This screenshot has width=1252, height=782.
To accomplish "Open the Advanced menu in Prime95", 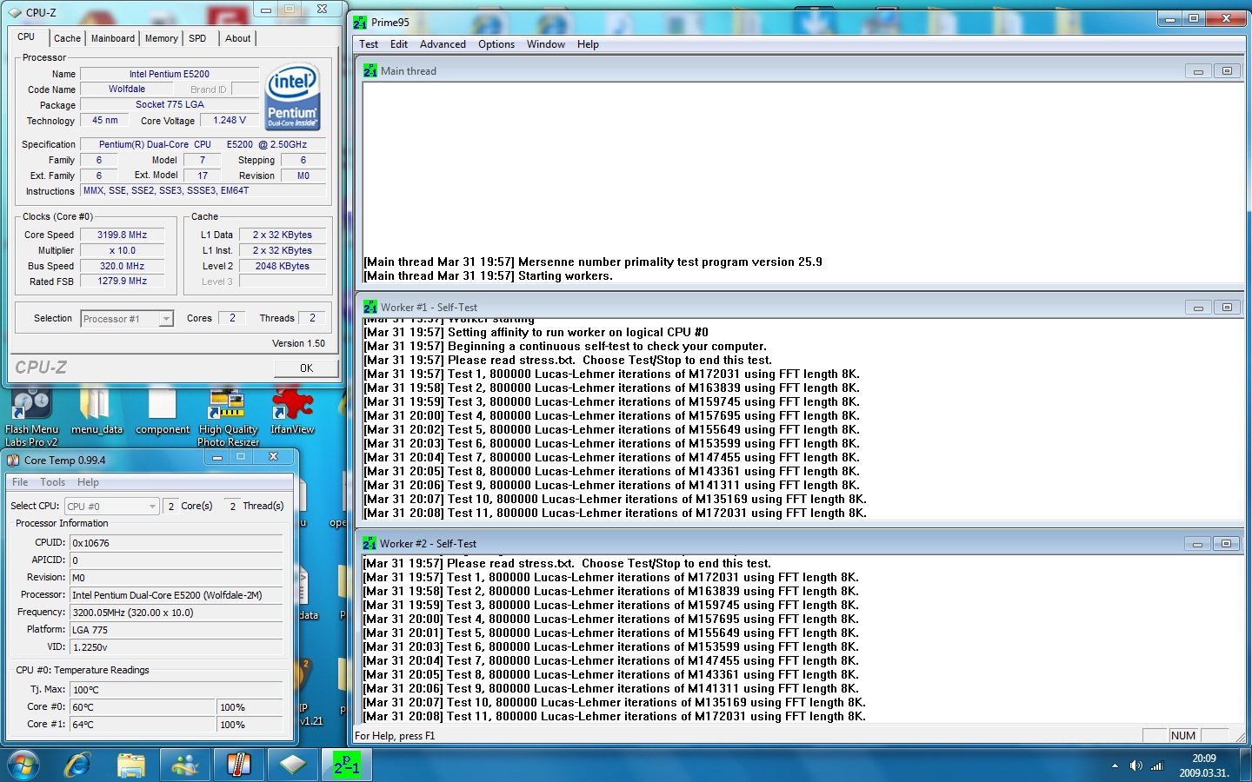I will tap(443, 44).
